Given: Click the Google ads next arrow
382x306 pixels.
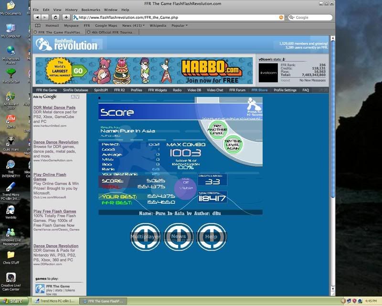Looking at the screenshot, I should click(77, 97).
